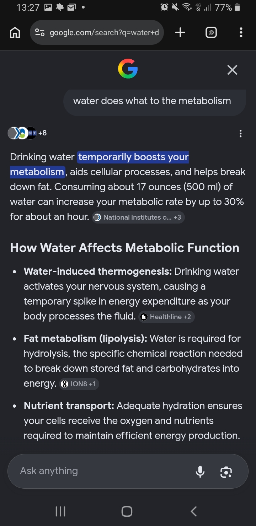Tap the site info icon in address bar
The height and width of the screenshot is (526, 256).
40,33
